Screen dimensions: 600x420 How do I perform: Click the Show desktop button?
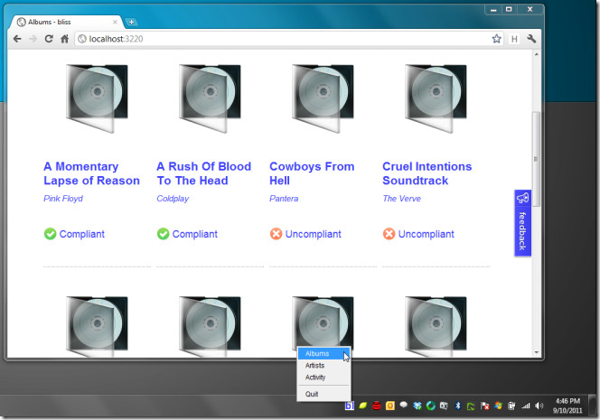coord(593,406)
